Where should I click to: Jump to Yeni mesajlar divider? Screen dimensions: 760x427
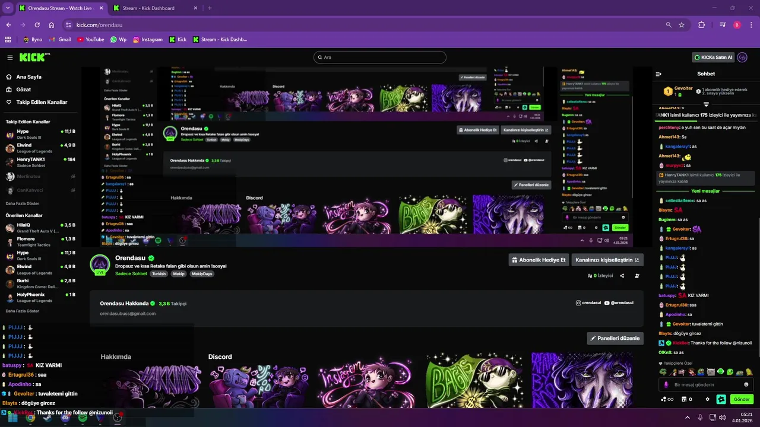coord(705,191)
